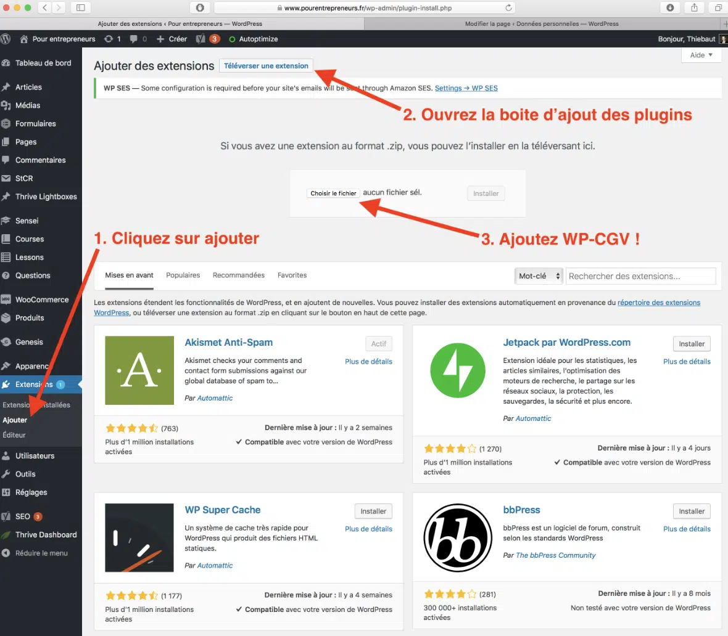This screenshot has height=636, width=728.
Task: Click the Outils wrench icon
Action: 6,474
